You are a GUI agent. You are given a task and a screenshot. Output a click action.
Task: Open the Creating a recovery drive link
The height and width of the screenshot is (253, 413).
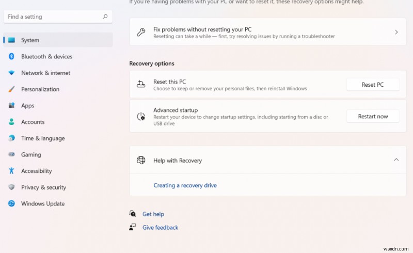[185, 185]
